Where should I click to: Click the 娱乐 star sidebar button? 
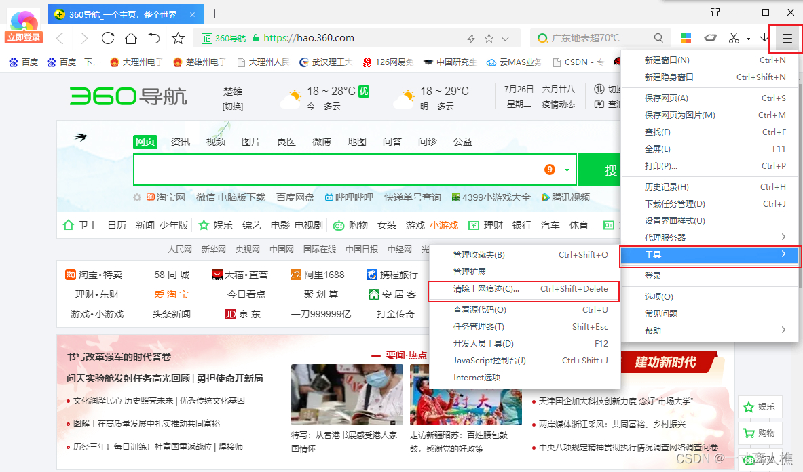point(760,407)
